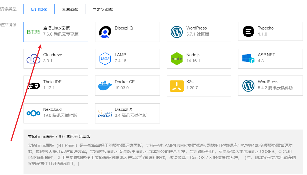Click the Typecho logo icon
The width and height of the screenshot is (307, 175).
point(248,31)
